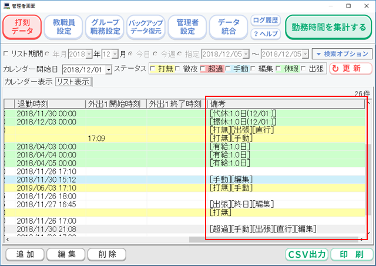
Task: Click the horizontal scrollbar thumb
Action: [x=273, y=240]
